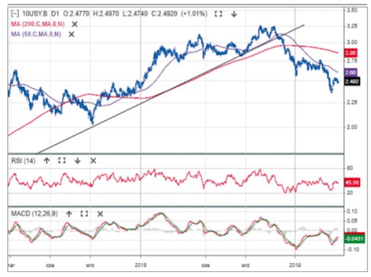This screenshot has height=277, width=371.
Task: Click the 2018 label on time axis
Action: 140,263
